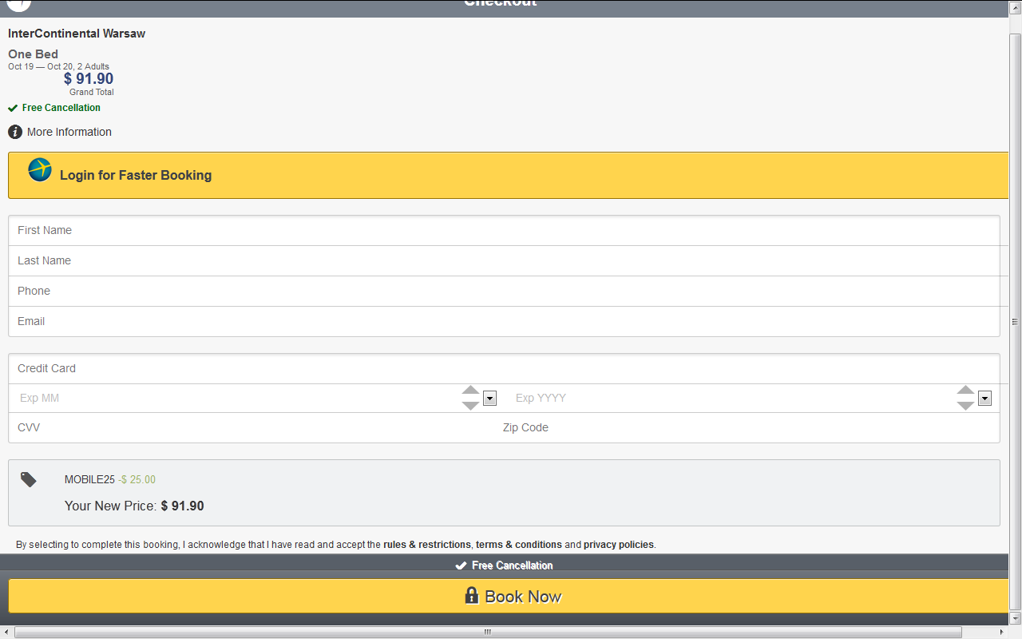
Task: Click the coupon tag icon
Action: point(29,479)
